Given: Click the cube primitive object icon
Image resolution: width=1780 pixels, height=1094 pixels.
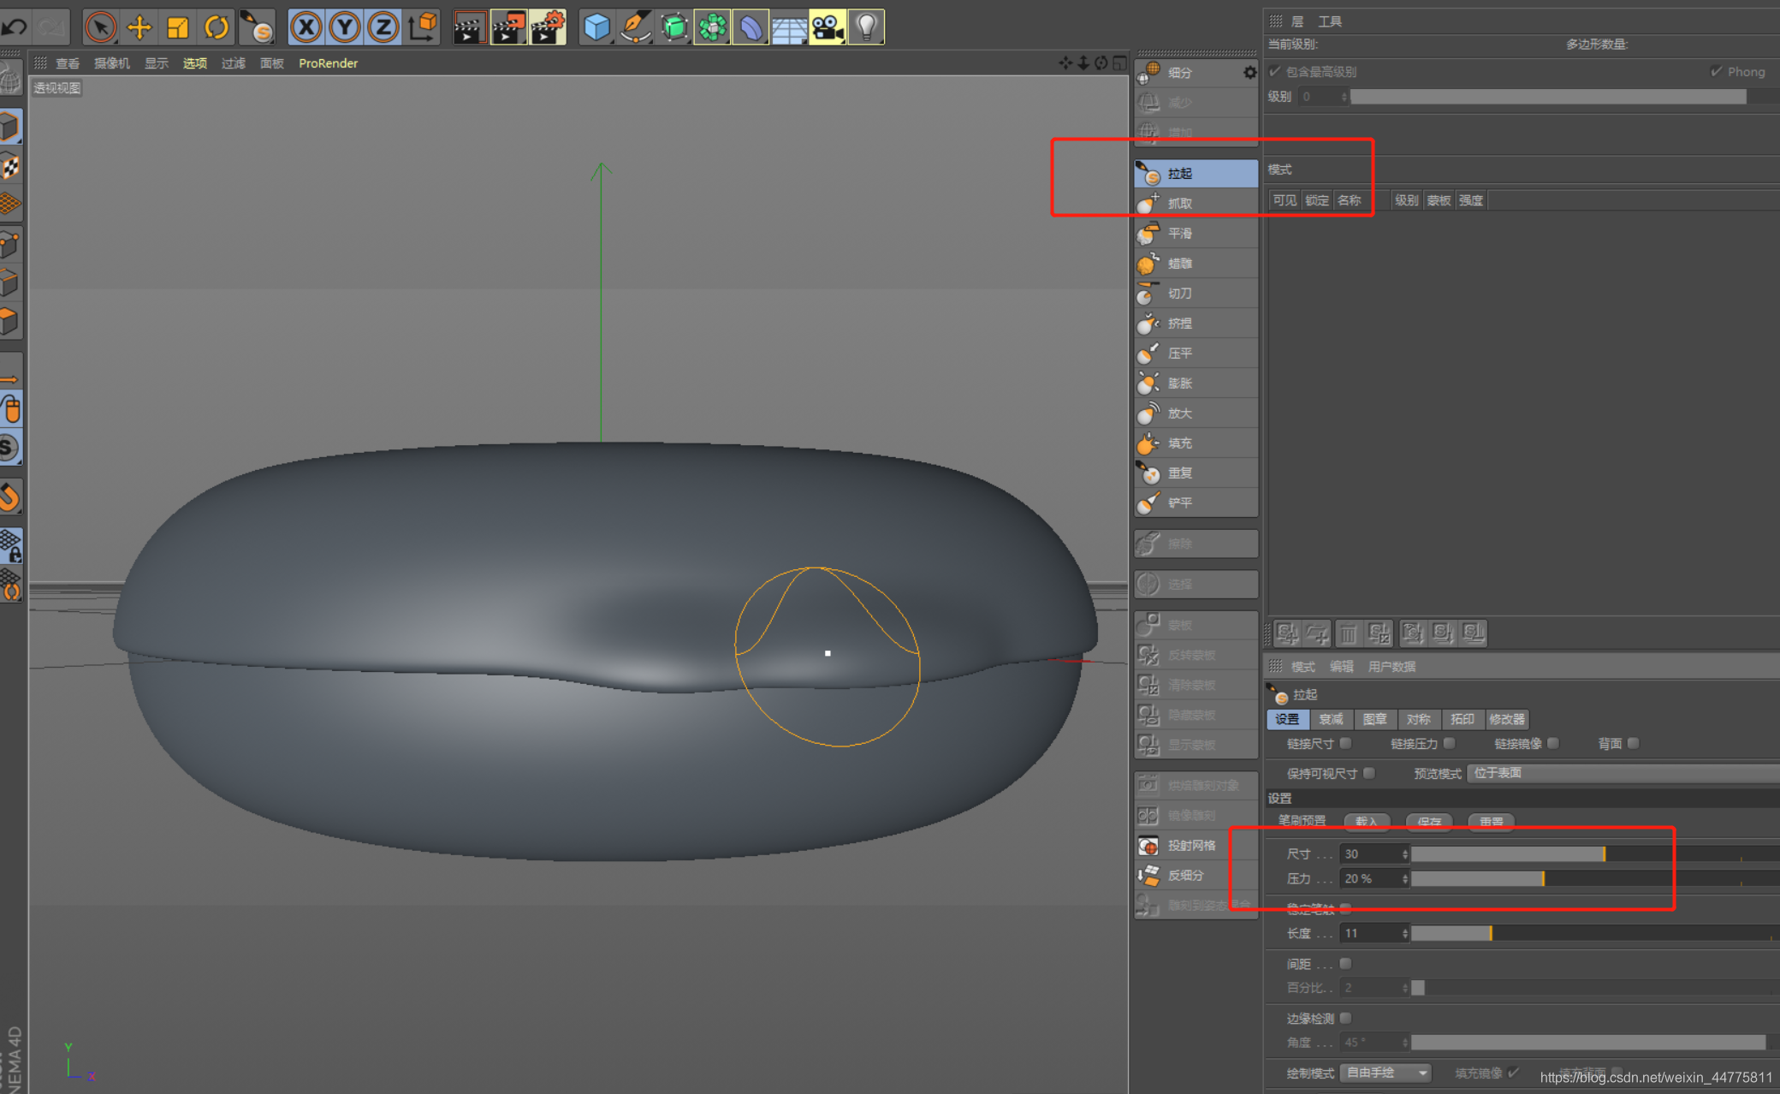Looking at the screenshot, I should (596, 27).
